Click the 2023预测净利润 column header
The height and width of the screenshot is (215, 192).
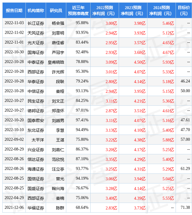(133, 10)
